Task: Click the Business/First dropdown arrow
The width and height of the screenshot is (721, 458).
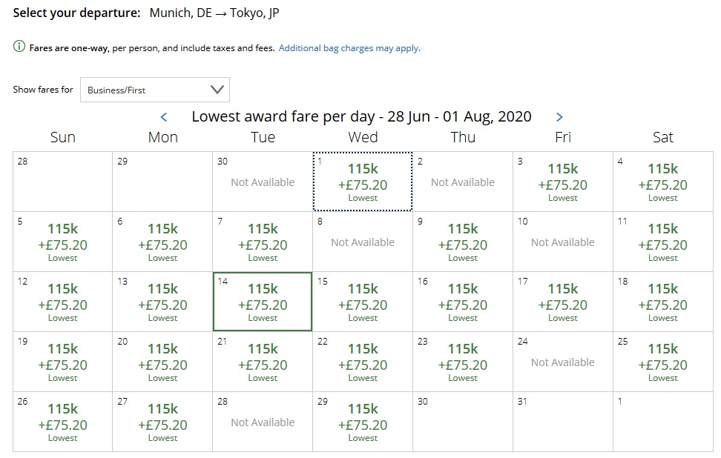Action: tap(217, 90)
